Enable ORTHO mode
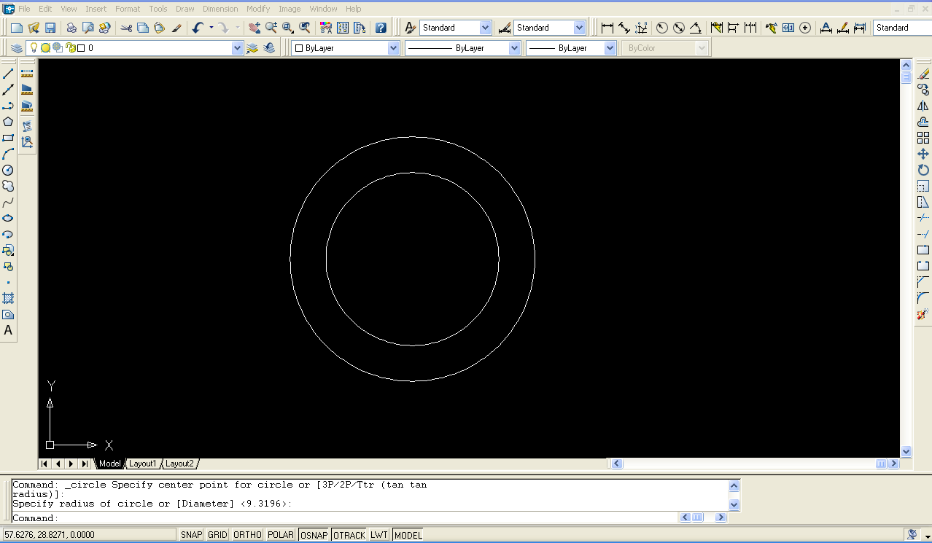The height and width of the screenshot is (543, 932). (x=246, y=534)
